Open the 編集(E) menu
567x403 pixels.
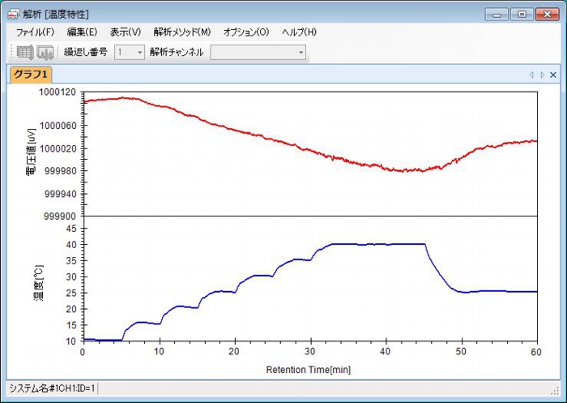tap(82, 32)
